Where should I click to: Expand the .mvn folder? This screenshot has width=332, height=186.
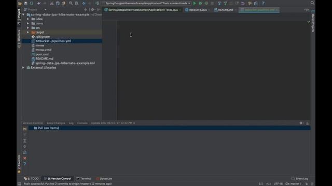(28, 23)
